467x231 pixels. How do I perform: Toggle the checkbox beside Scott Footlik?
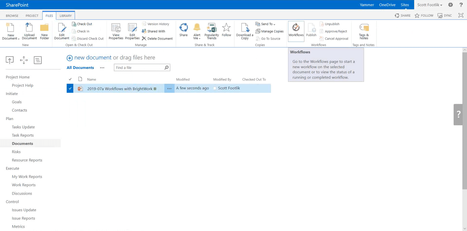tap(215, 88)
